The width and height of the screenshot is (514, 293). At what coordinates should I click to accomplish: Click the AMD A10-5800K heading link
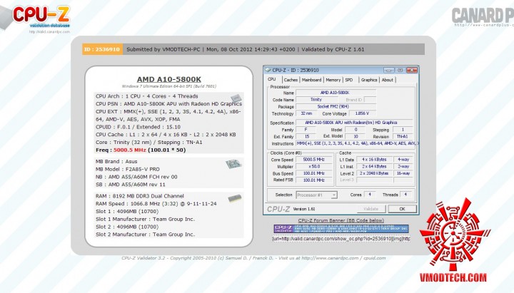tap(168, 79)
